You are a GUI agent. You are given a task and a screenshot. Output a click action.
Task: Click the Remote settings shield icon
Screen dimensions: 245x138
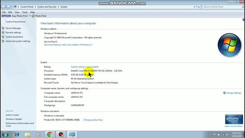click(3, 33)
